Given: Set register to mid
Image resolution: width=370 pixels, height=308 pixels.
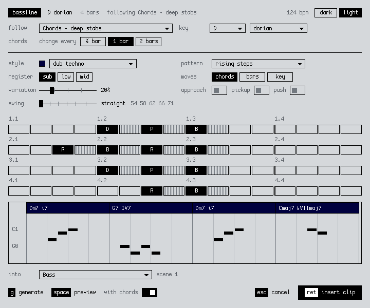Looking at the screenshot, I should pos(84,77).
